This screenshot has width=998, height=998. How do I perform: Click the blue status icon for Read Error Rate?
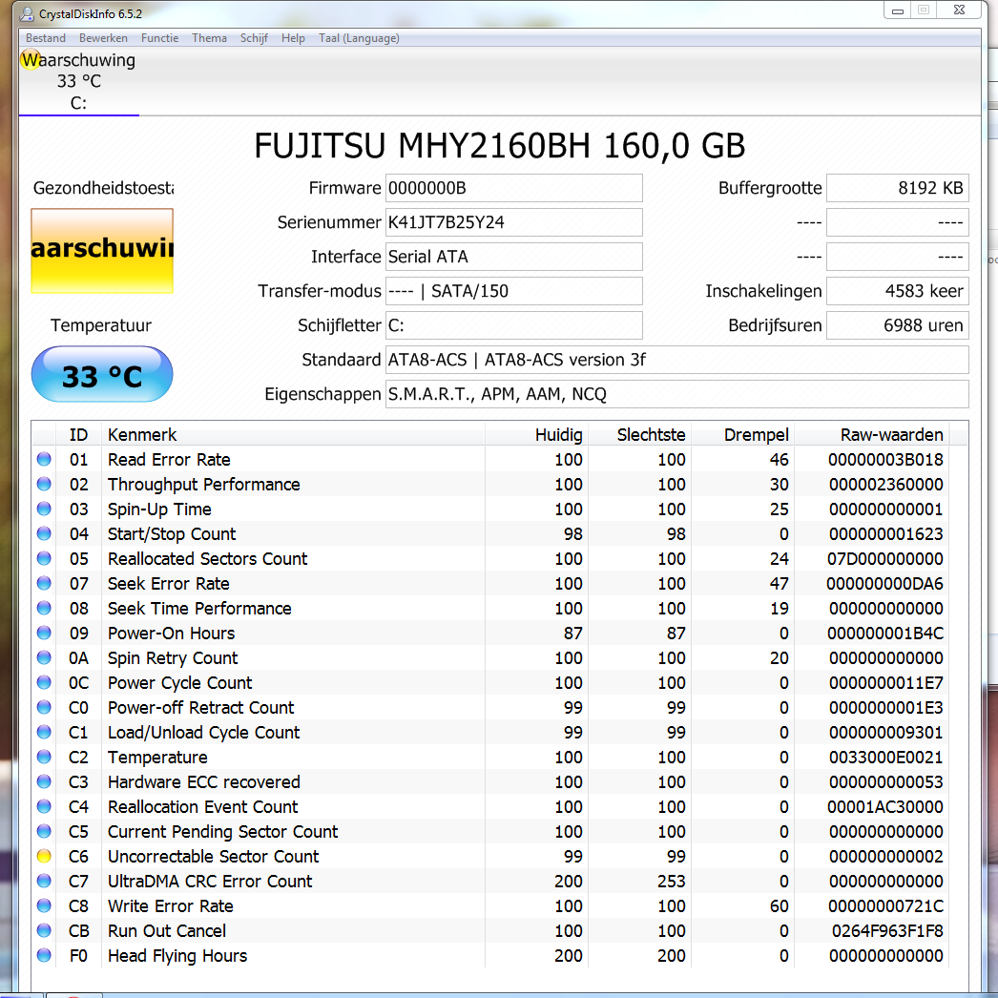pos(44,459)
